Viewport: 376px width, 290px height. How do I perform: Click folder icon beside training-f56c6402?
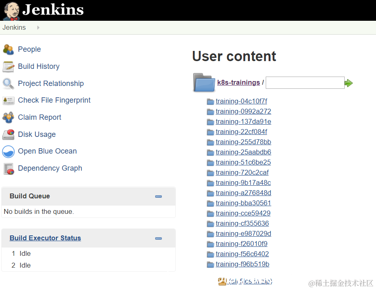(x=210, y=254)
